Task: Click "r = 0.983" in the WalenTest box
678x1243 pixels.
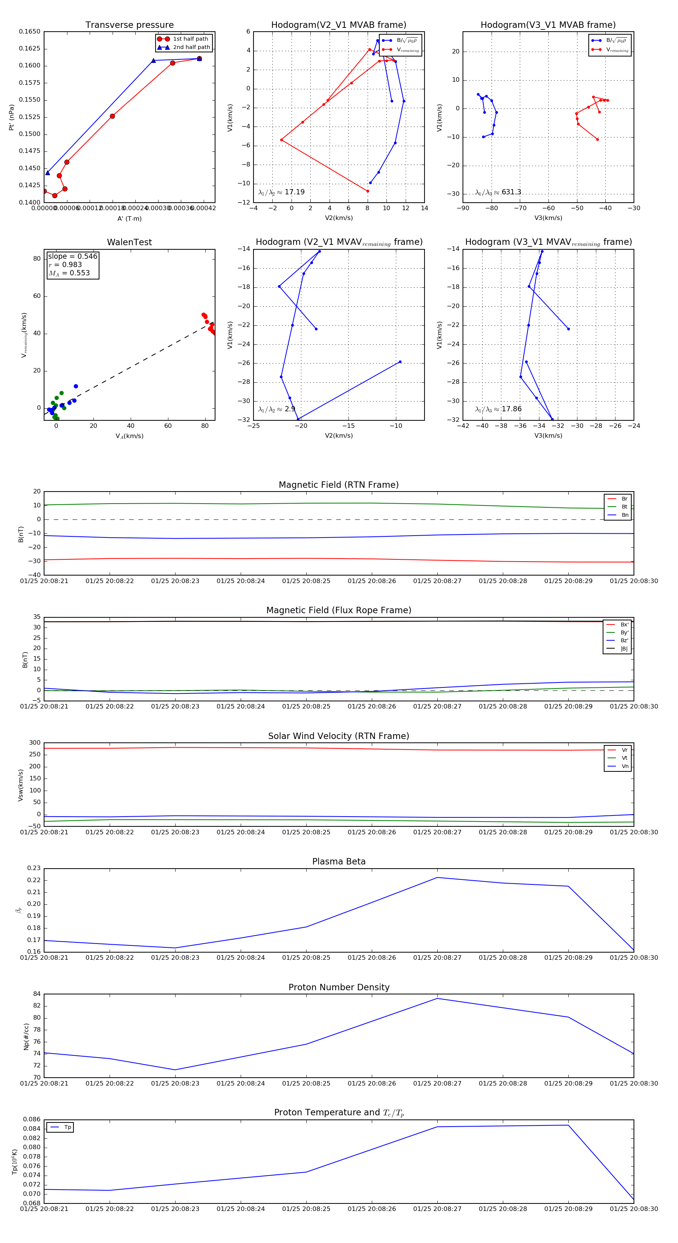Action: coord(65,264)
